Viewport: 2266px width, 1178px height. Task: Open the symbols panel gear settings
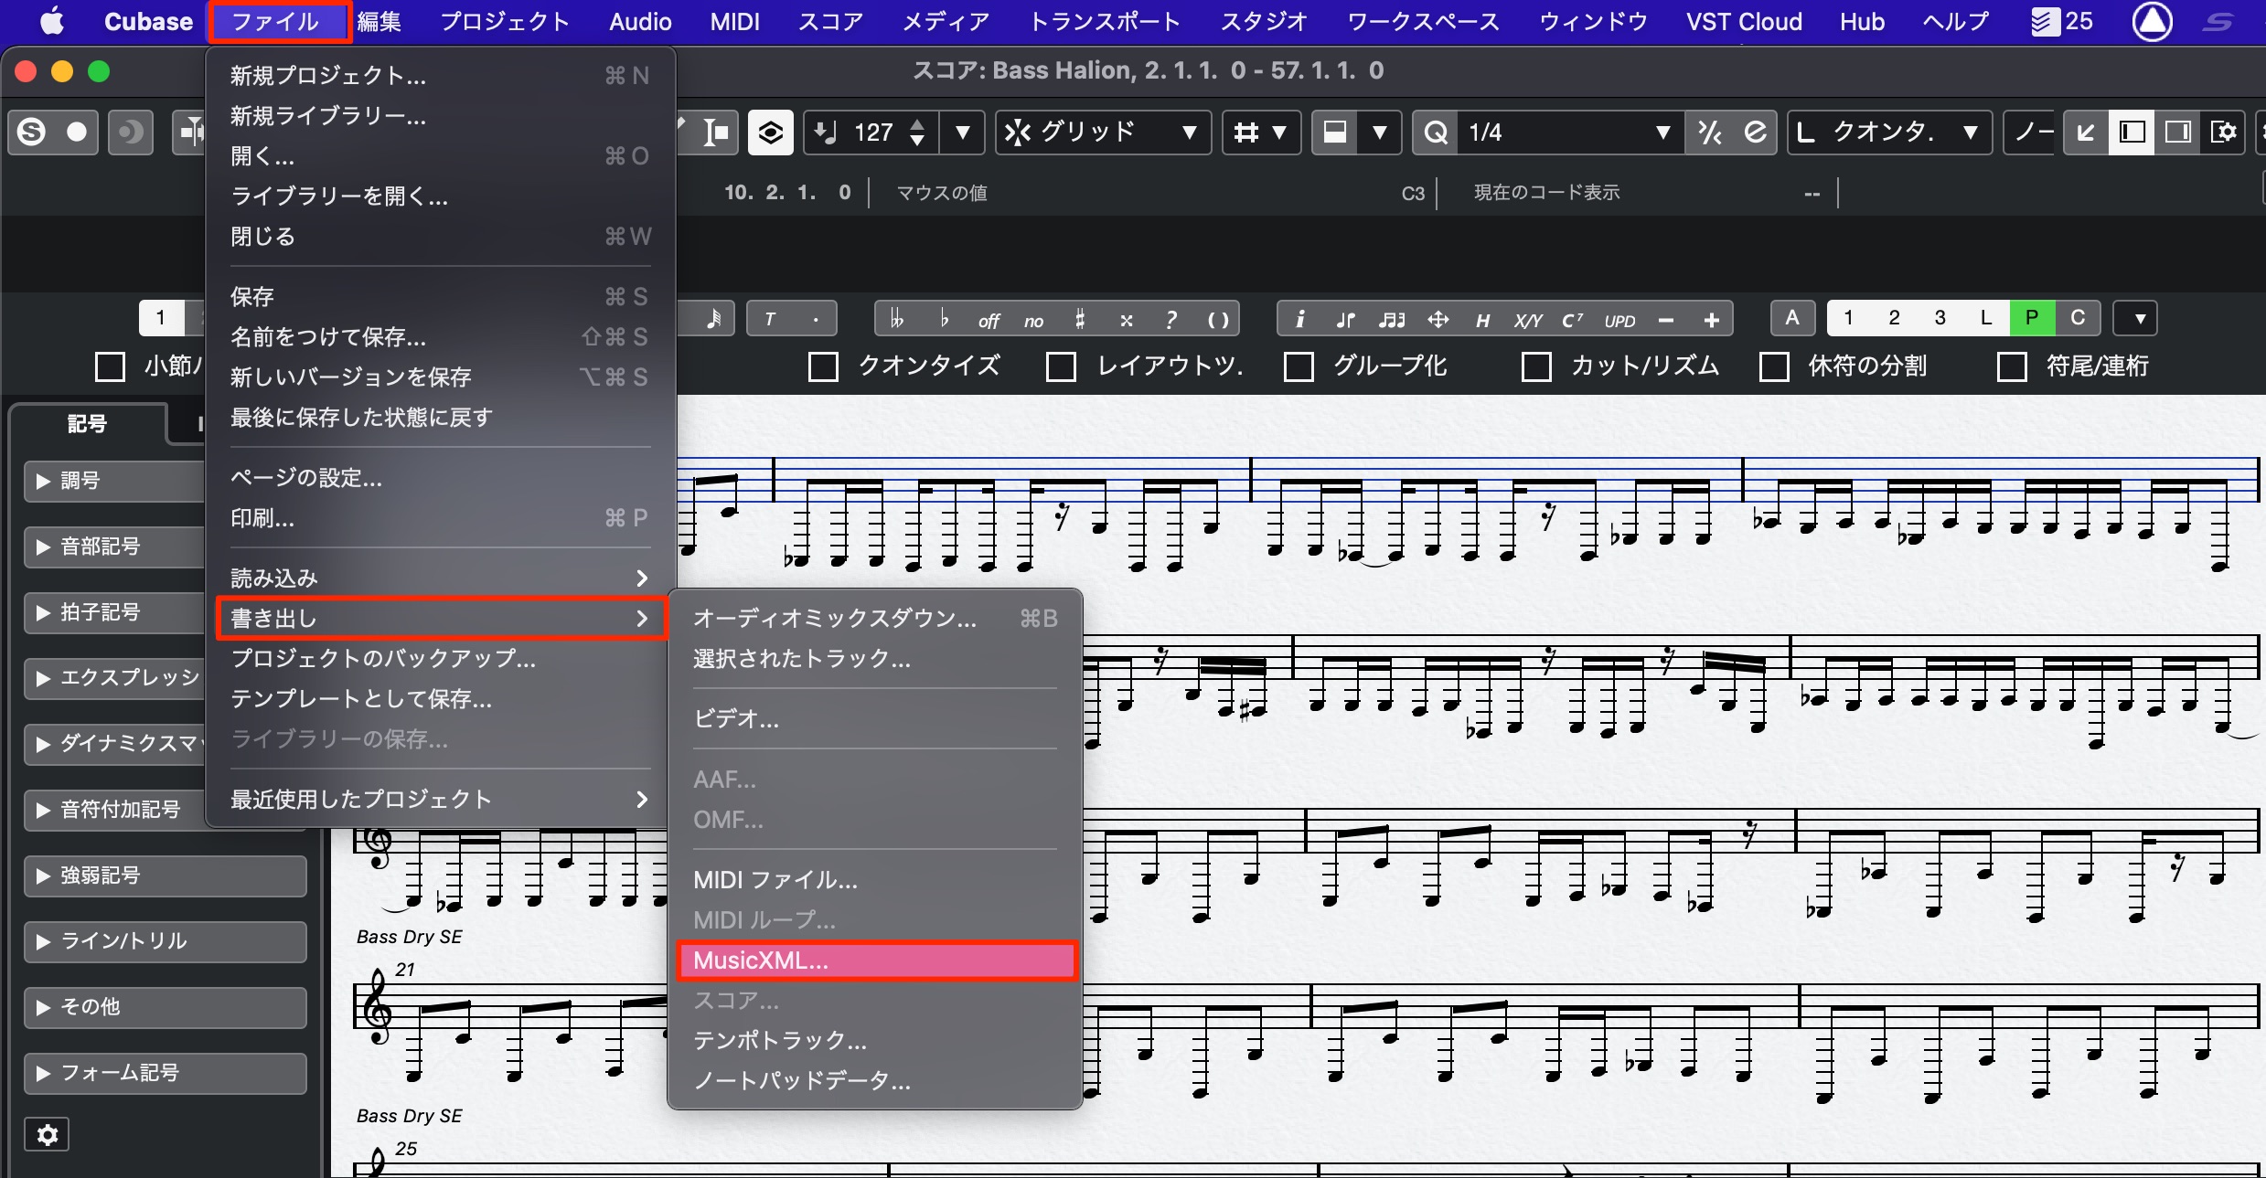pyautogui.click(x=47, y=1135)
